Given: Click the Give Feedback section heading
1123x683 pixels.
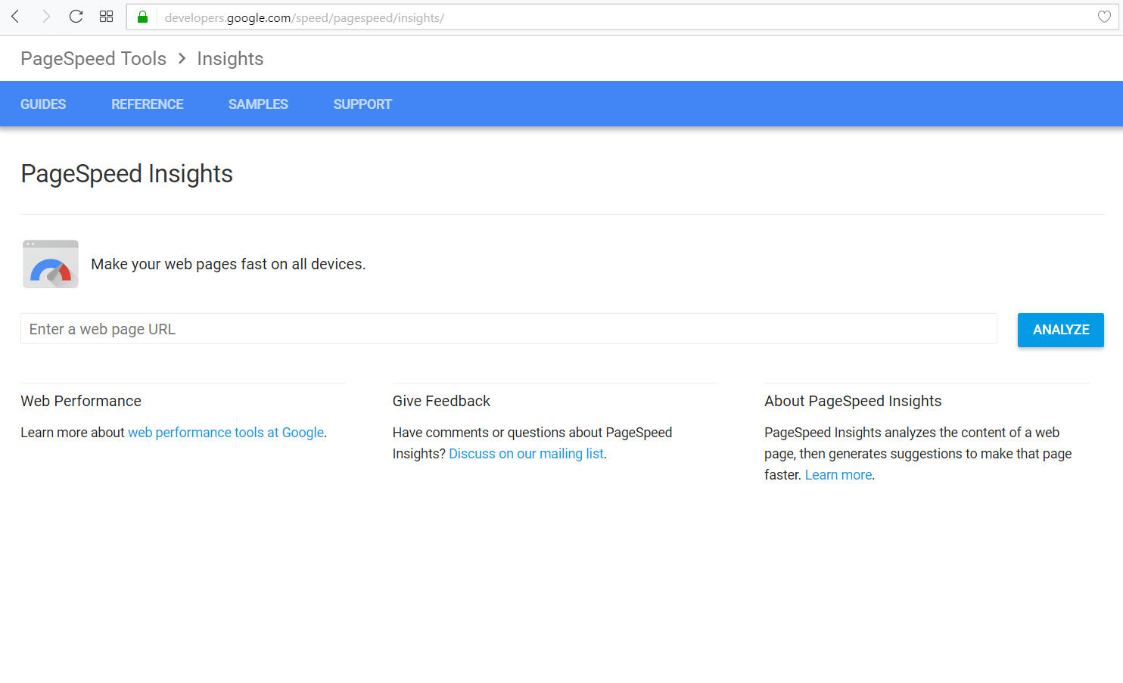Looking at the screenshot, I should point(441,401).
